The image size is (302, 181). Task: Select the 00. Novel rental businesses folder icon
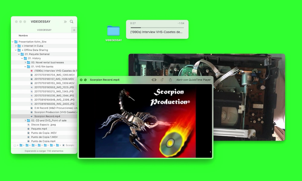pyautogui.click(x=28, y=62)
